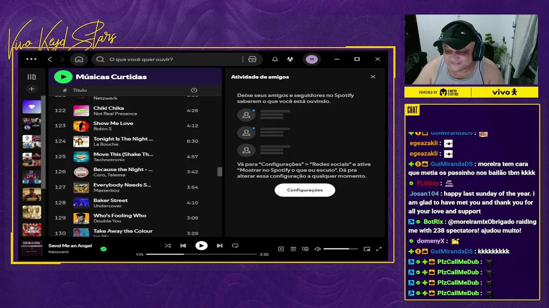Open artist Masterboy
The image size is (549, 308).
pos(106,190)
